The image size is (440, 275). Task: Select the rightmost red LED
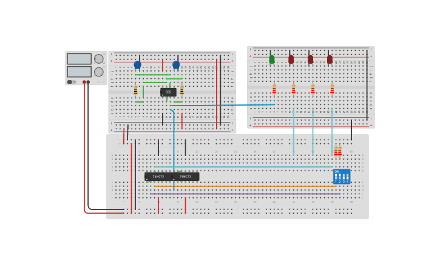click(x=330, y=59)
